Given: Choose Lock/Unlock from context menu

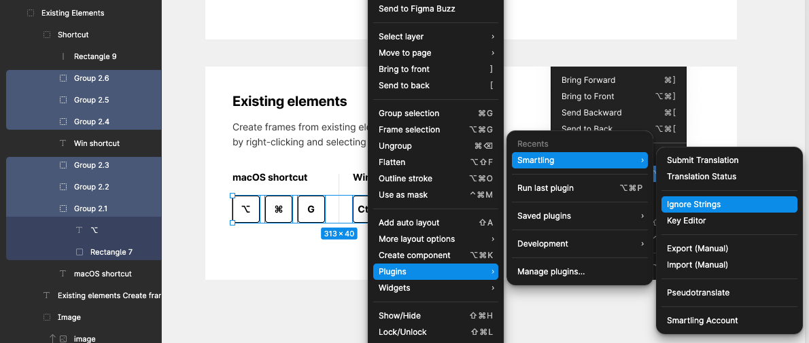Looking at the screenshot, I should click(436, 332).
